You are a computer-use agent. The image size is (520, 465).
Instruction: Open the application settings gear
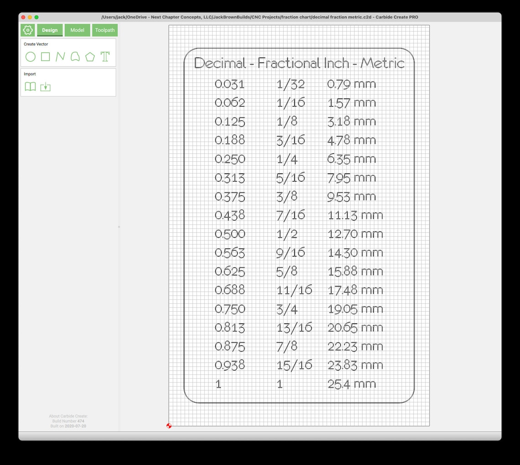27,30
